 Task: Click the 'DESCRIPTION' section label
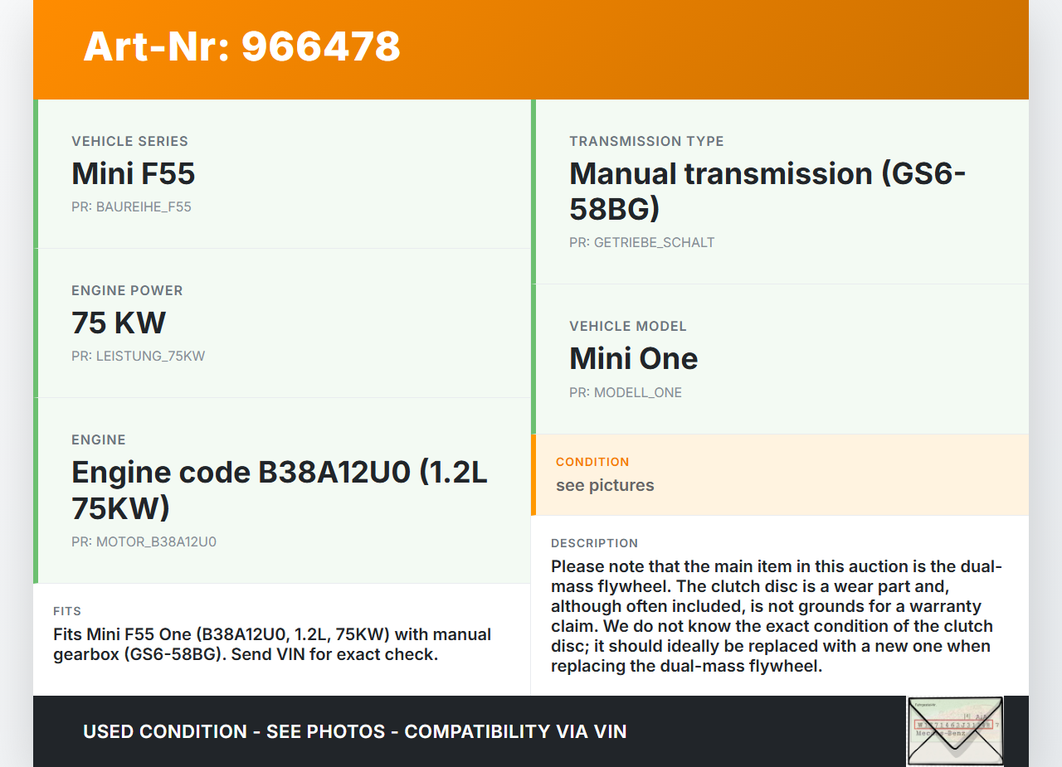pos(594,543)
